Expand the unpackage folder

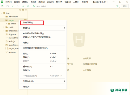click(x=4, y=31)
